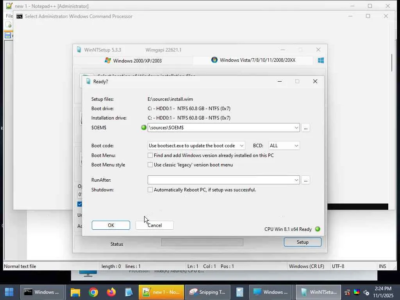The width and height of the screenshot is (400, 300).
Task: Click the Windows logo icon in WinNTSetup
Action: pos(321,61)
